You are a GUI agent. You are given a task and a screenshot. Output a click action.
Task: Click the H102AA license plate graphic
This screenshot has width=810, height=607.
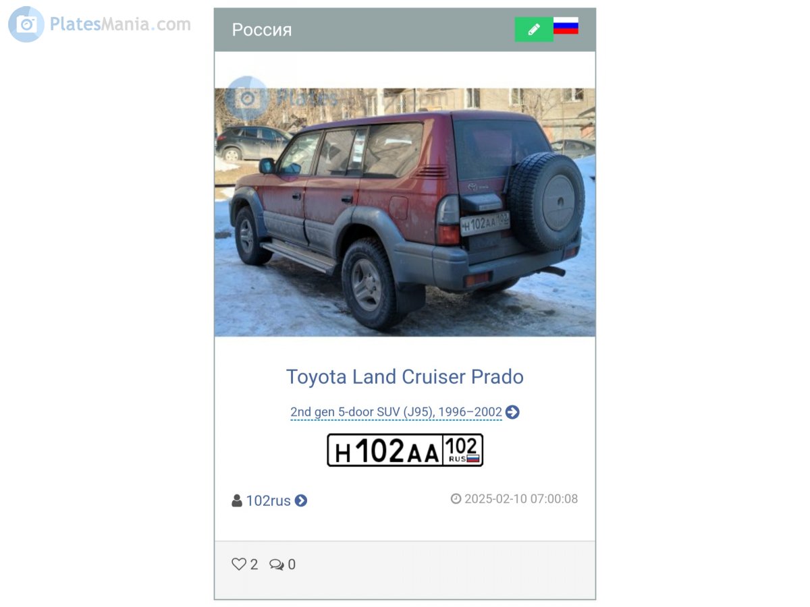point(405,450)
